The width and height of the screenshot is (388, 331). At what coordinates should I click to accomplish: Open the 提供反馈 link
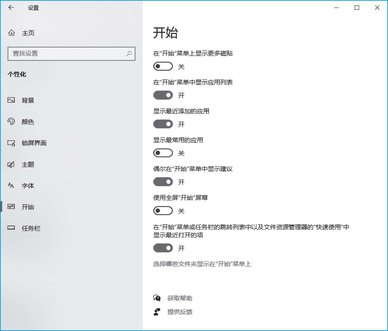180,312
